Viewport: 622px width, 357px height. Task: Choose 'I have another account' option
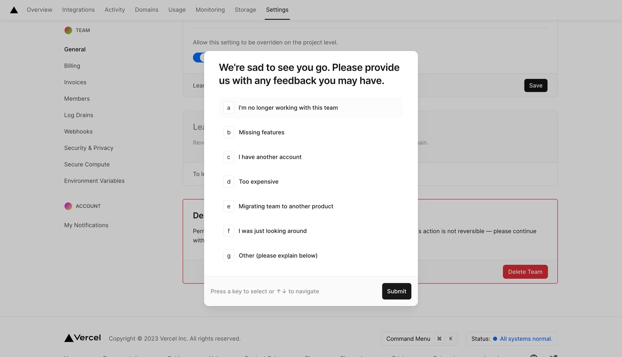pos(270,157)
